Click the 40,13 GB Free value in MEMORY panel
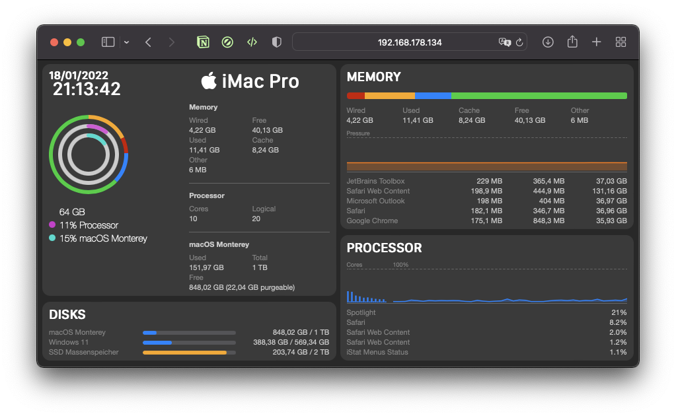Image resolution: width=676 pixels, height=416 pixels. click(530, 121)
